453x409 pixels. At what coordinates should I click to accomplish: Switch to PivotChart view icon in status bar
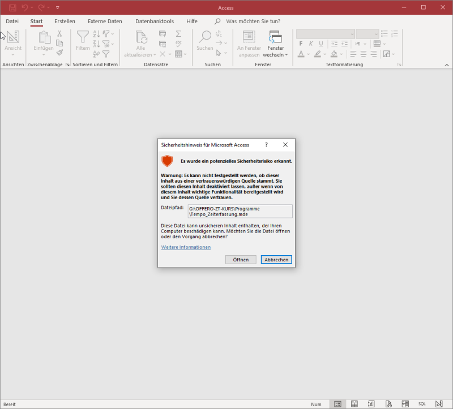[371, 404]
